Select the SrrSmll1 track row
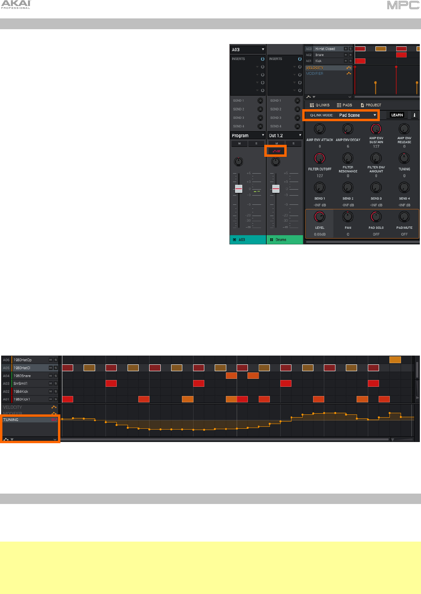This screenshot has width=421, height=594. tap(30, 384)
